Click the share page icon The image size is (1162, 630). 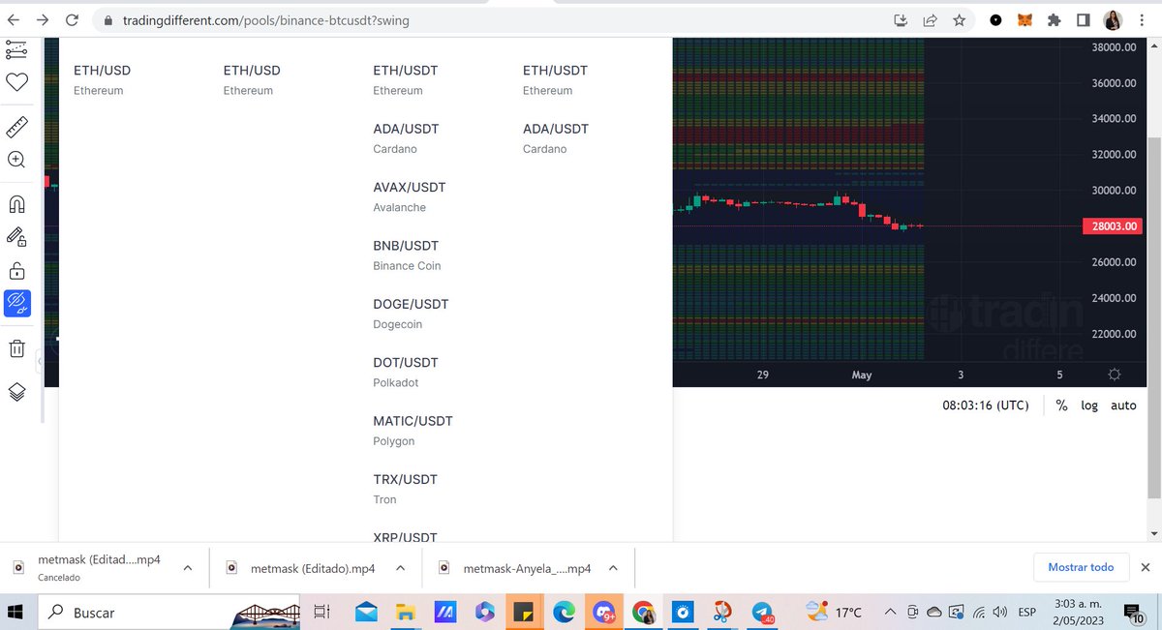pos(930,19)
